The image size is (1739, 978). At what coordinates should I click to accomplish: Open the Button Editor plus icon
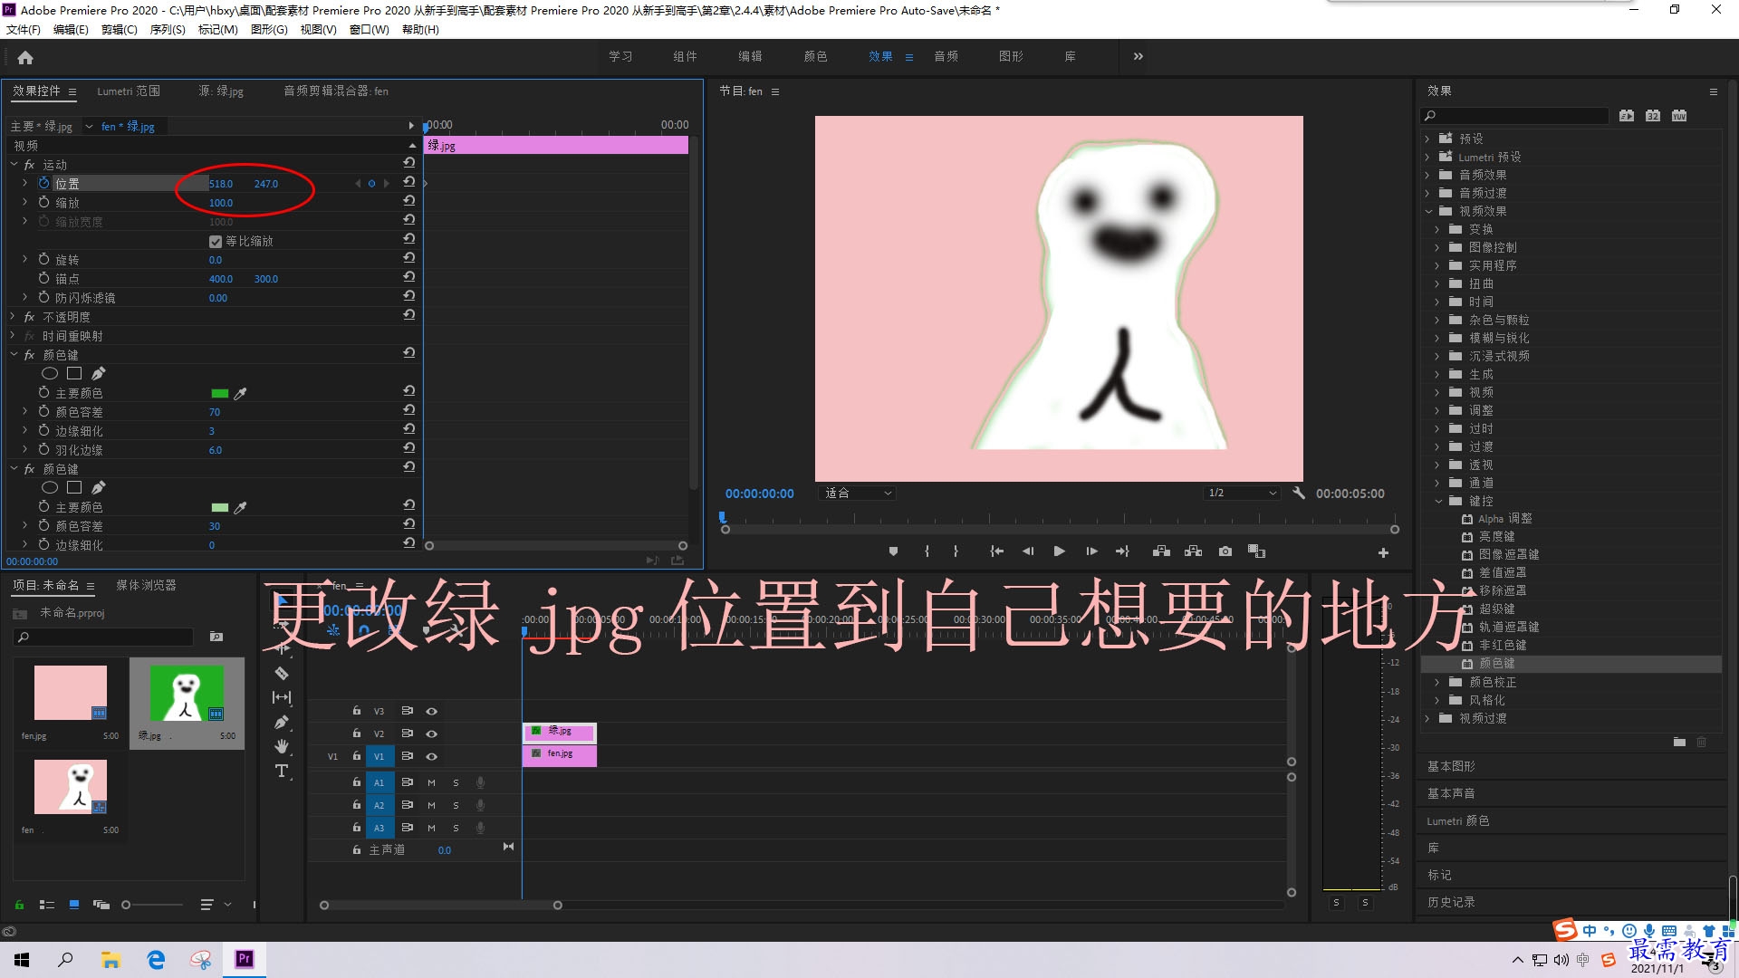pyautogui.click(x=1383, y=552)
